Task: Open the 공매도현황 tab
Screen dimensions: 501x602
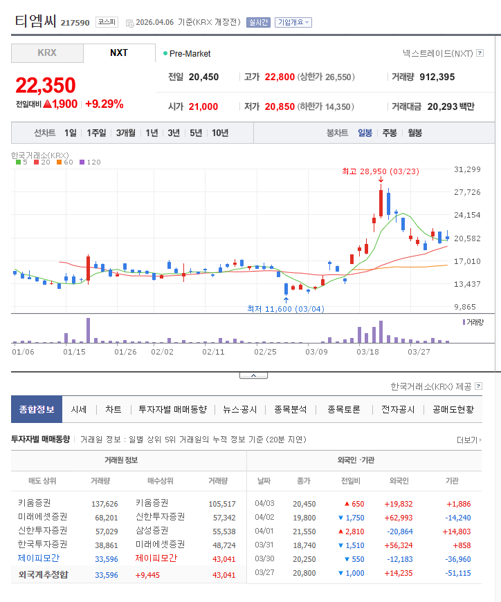Action: [x=453, y=409]
